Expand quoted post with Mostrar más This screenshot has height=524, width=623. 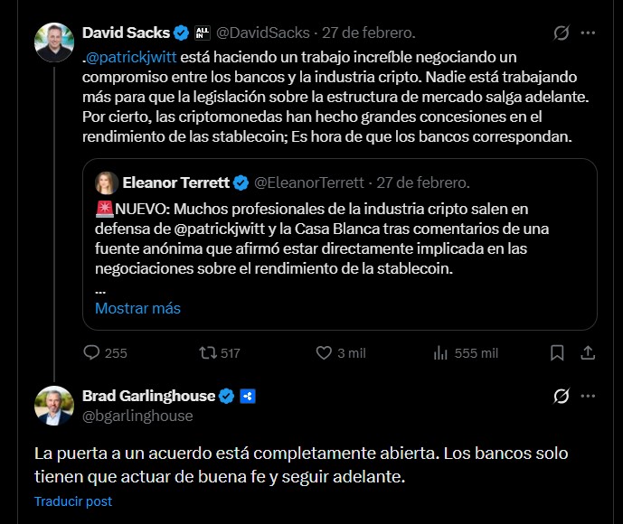[x=137, y=308]
